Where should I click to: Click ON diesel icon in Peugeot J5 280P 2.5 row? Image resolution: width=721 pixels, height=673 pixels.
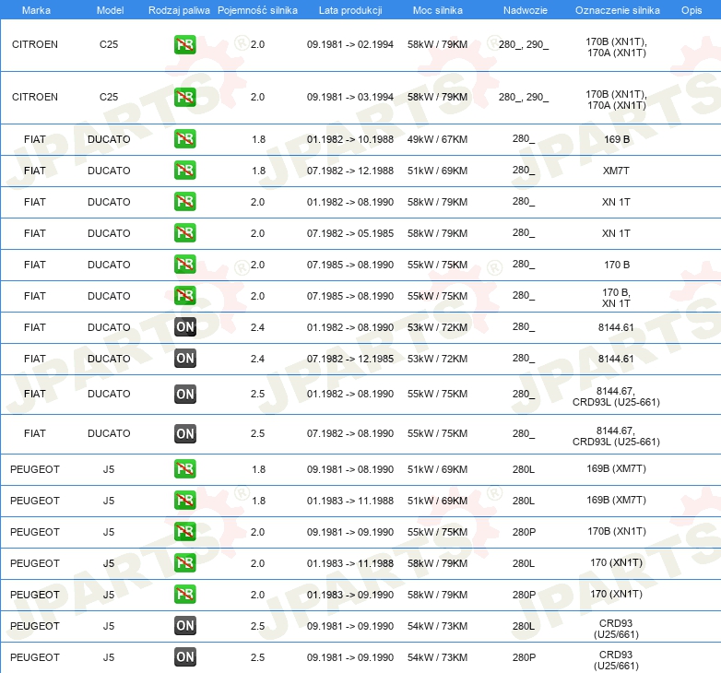(184, 657)
